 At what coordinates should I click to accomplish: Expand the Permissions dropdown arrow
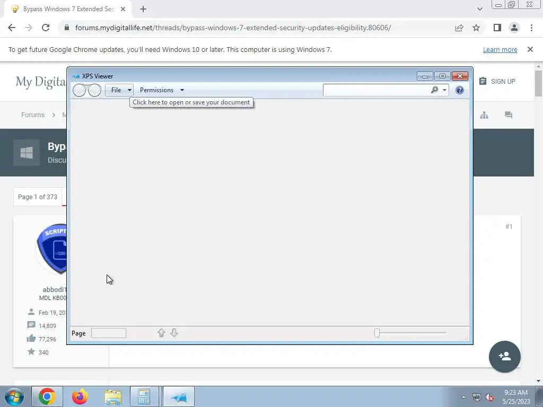click(x=182, y=90)
